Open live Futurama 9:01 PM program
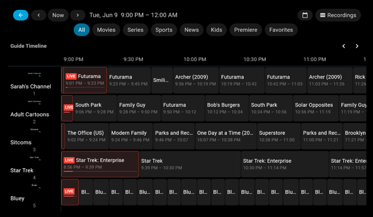The height and width of the screenshot is (217, 373). (x=85, y=80)
